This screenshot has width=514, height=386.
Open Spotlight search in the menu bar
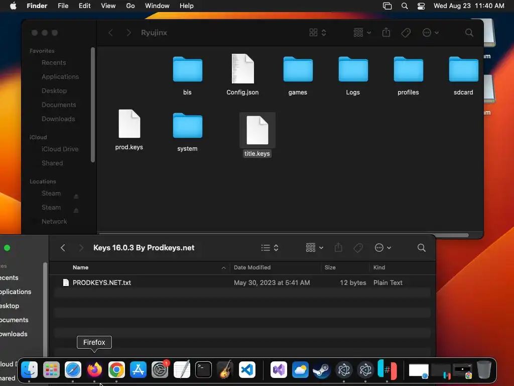[x=405, y=6]
